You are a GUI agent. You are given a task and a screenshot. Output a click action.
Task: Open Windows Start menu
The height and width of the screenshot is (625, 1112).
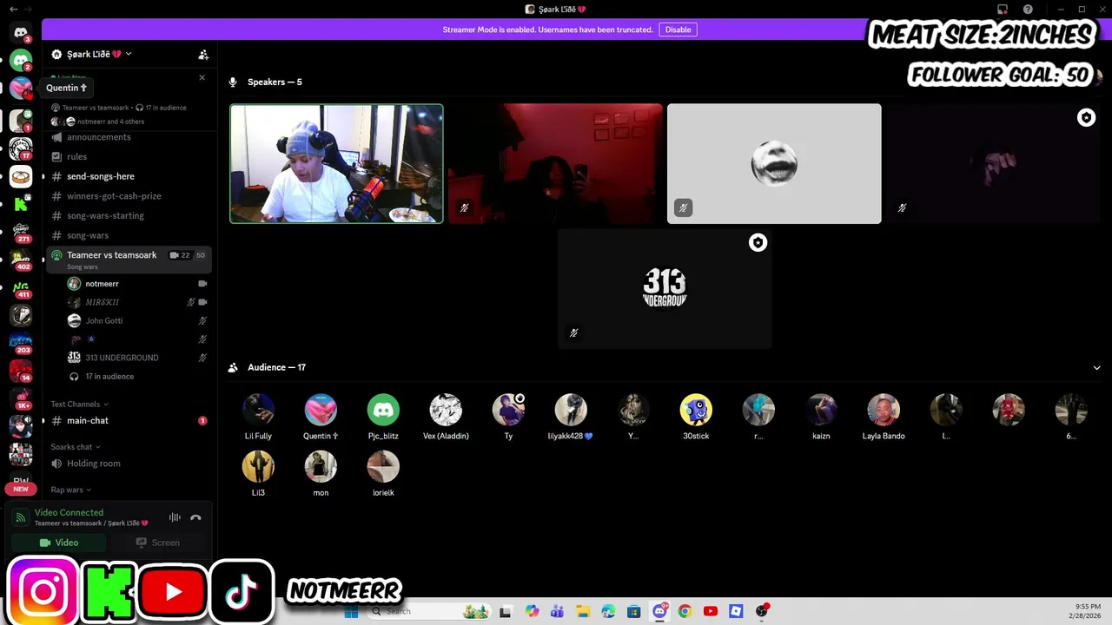tap(351, 611)
